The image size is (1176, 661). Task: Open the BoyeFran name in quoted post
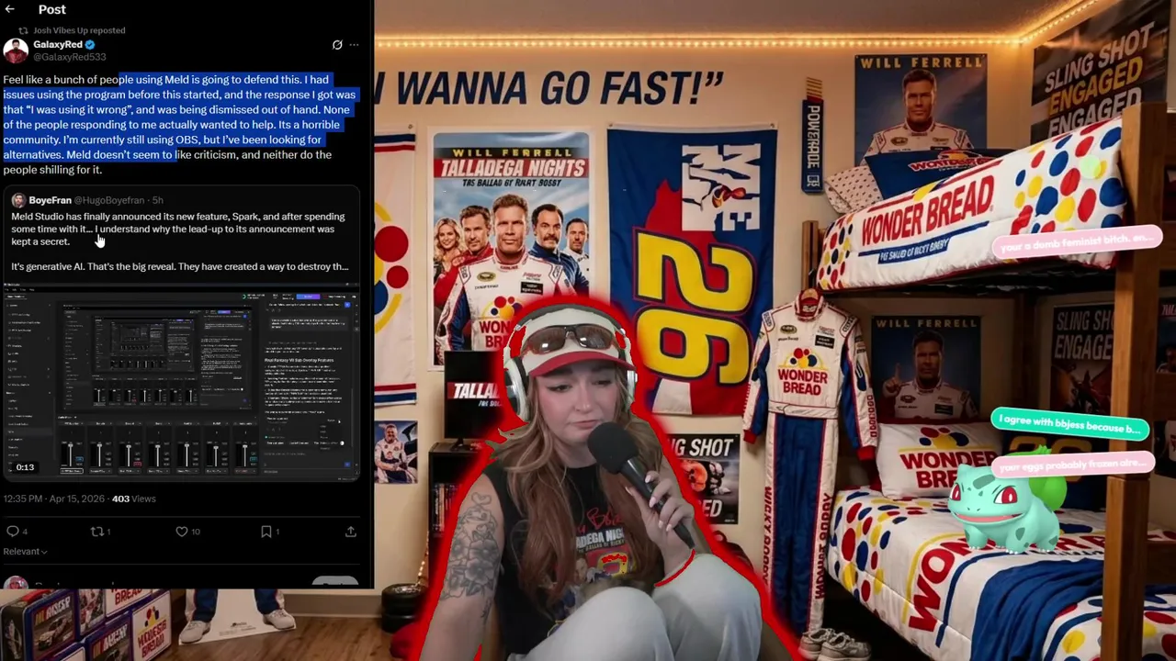tap(50, 200)
